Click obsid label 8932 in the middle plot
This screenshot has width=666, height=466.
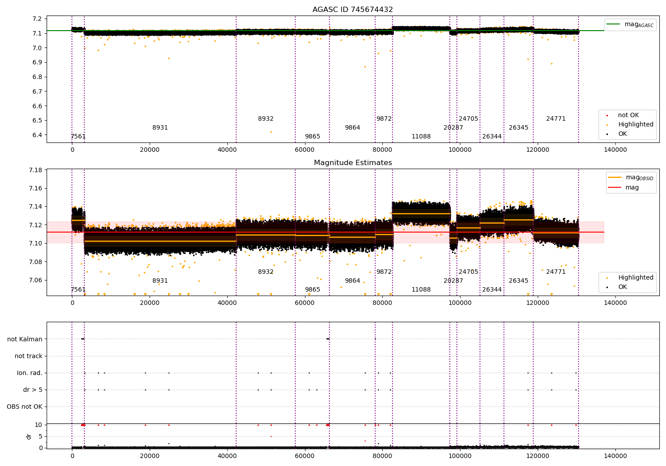coord(266,272)
